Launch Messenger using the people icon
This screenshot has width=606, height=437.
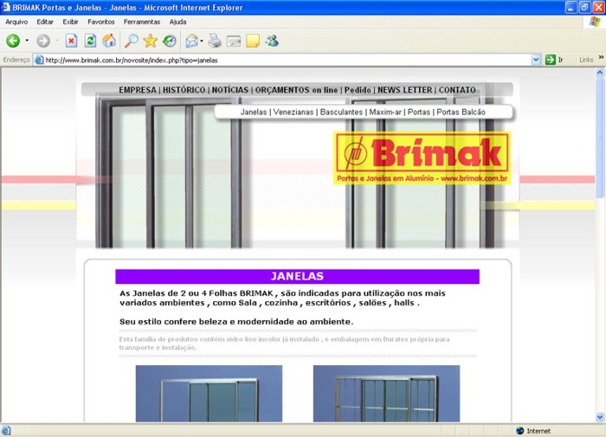(272, 41)
